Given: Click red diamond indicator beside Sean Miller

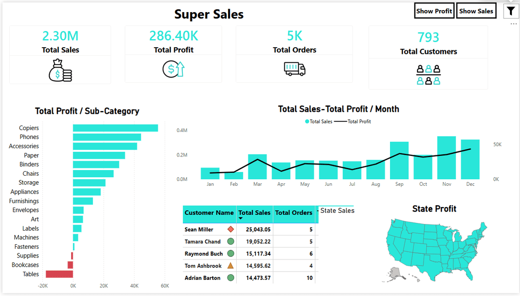Looking at the screenshot, I should point(231,229).
